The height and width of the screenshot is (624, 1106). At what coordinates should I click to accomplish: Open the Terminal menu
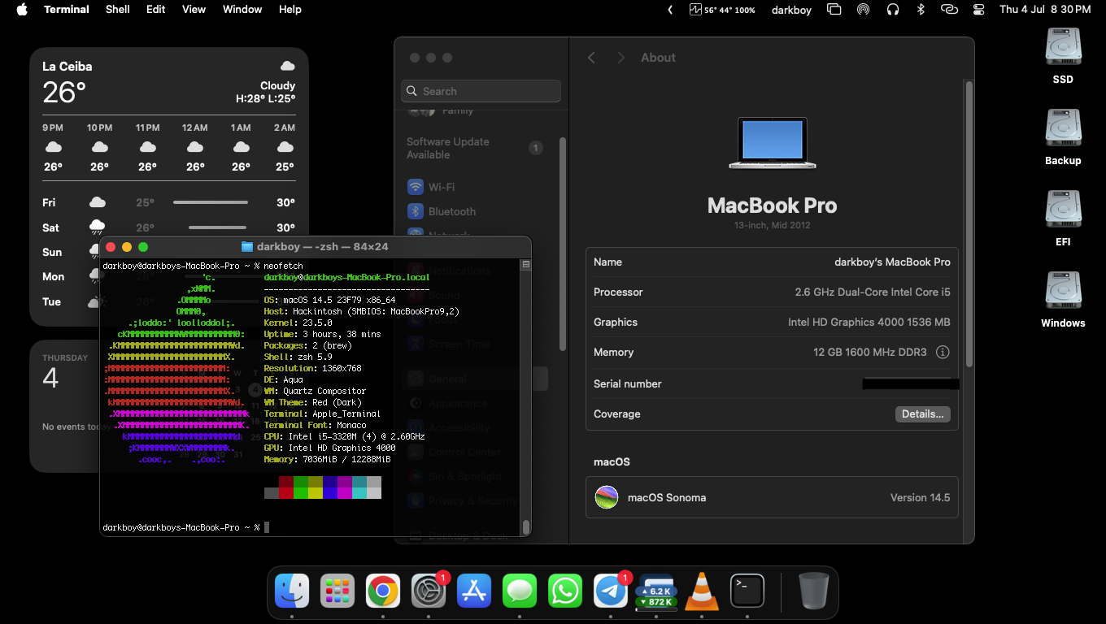tap(67, 10)
